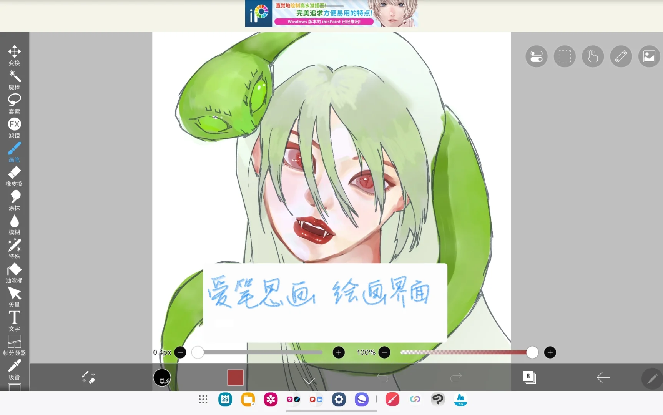Open the Android app drawer
663x415 pixels.
[x=203, y=400]
